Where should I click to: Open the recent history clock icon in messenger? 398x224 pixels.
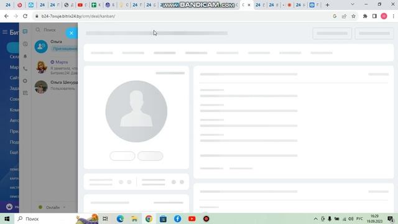coord(25,44)
